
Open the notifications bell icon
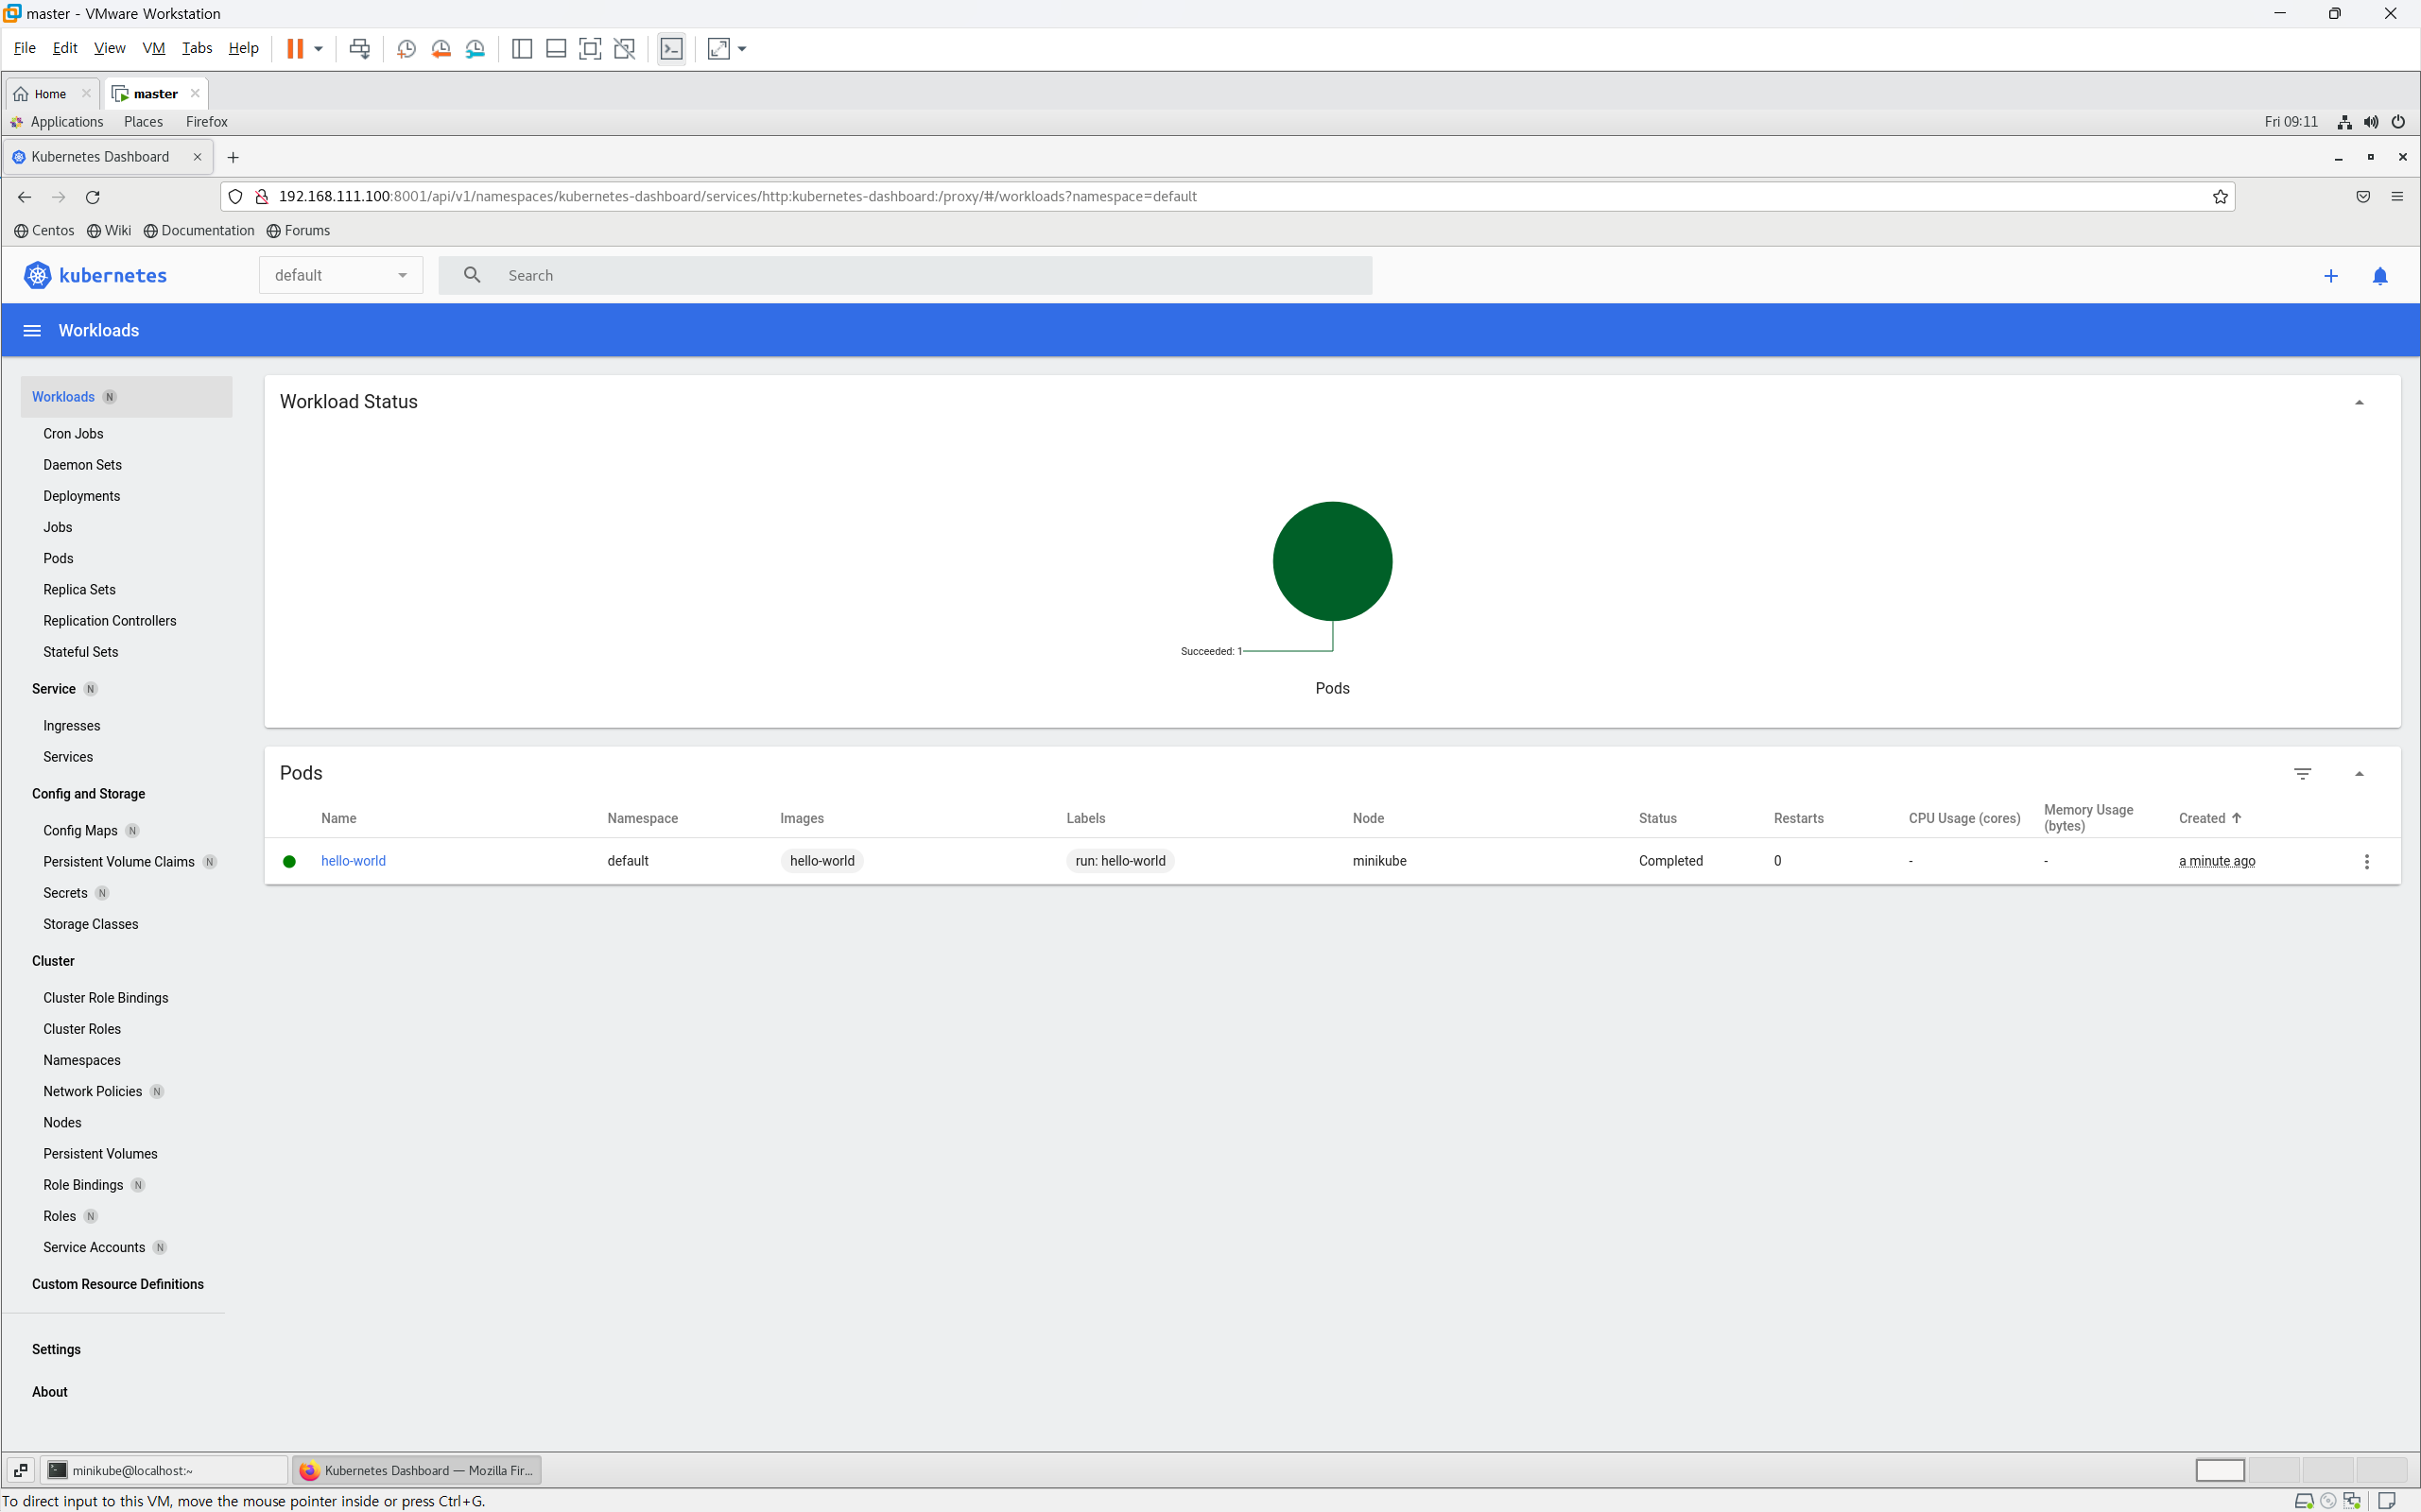pos(2380,276)
